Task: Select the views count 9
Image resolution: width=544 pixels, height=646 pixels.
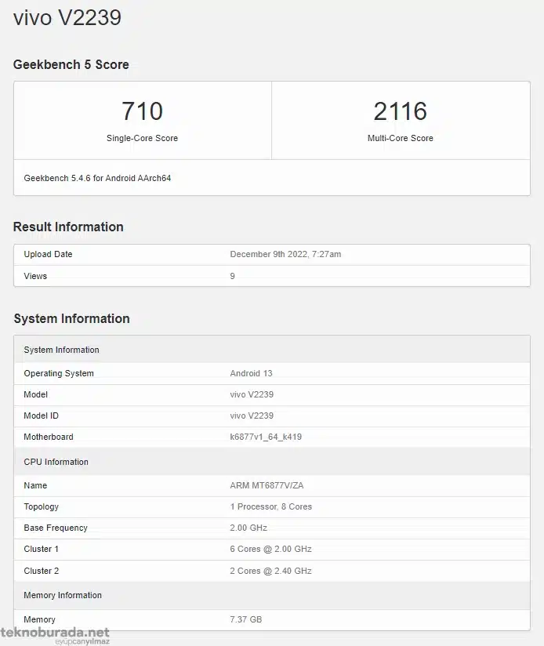Action: tap(232, 276)
